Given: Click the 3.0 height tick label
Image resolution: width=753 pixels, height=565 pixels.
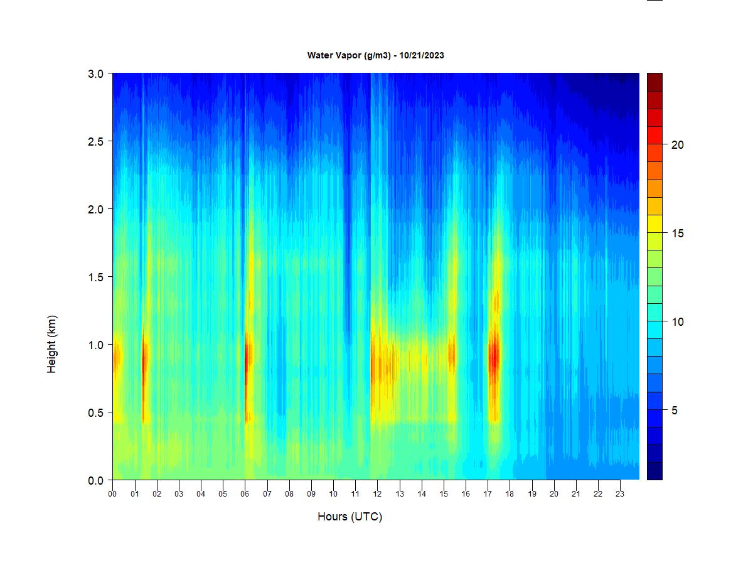Looking at the screenshot, I should pyautogui.click(x=96, y=73).
